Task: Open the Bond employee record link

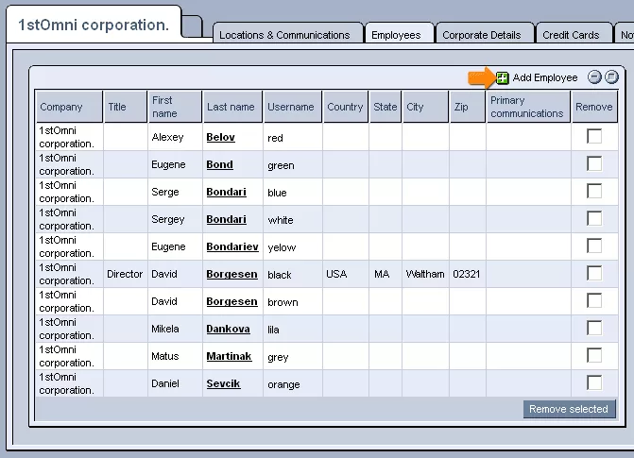Action: pyautogui.click(x=219, y=165)
